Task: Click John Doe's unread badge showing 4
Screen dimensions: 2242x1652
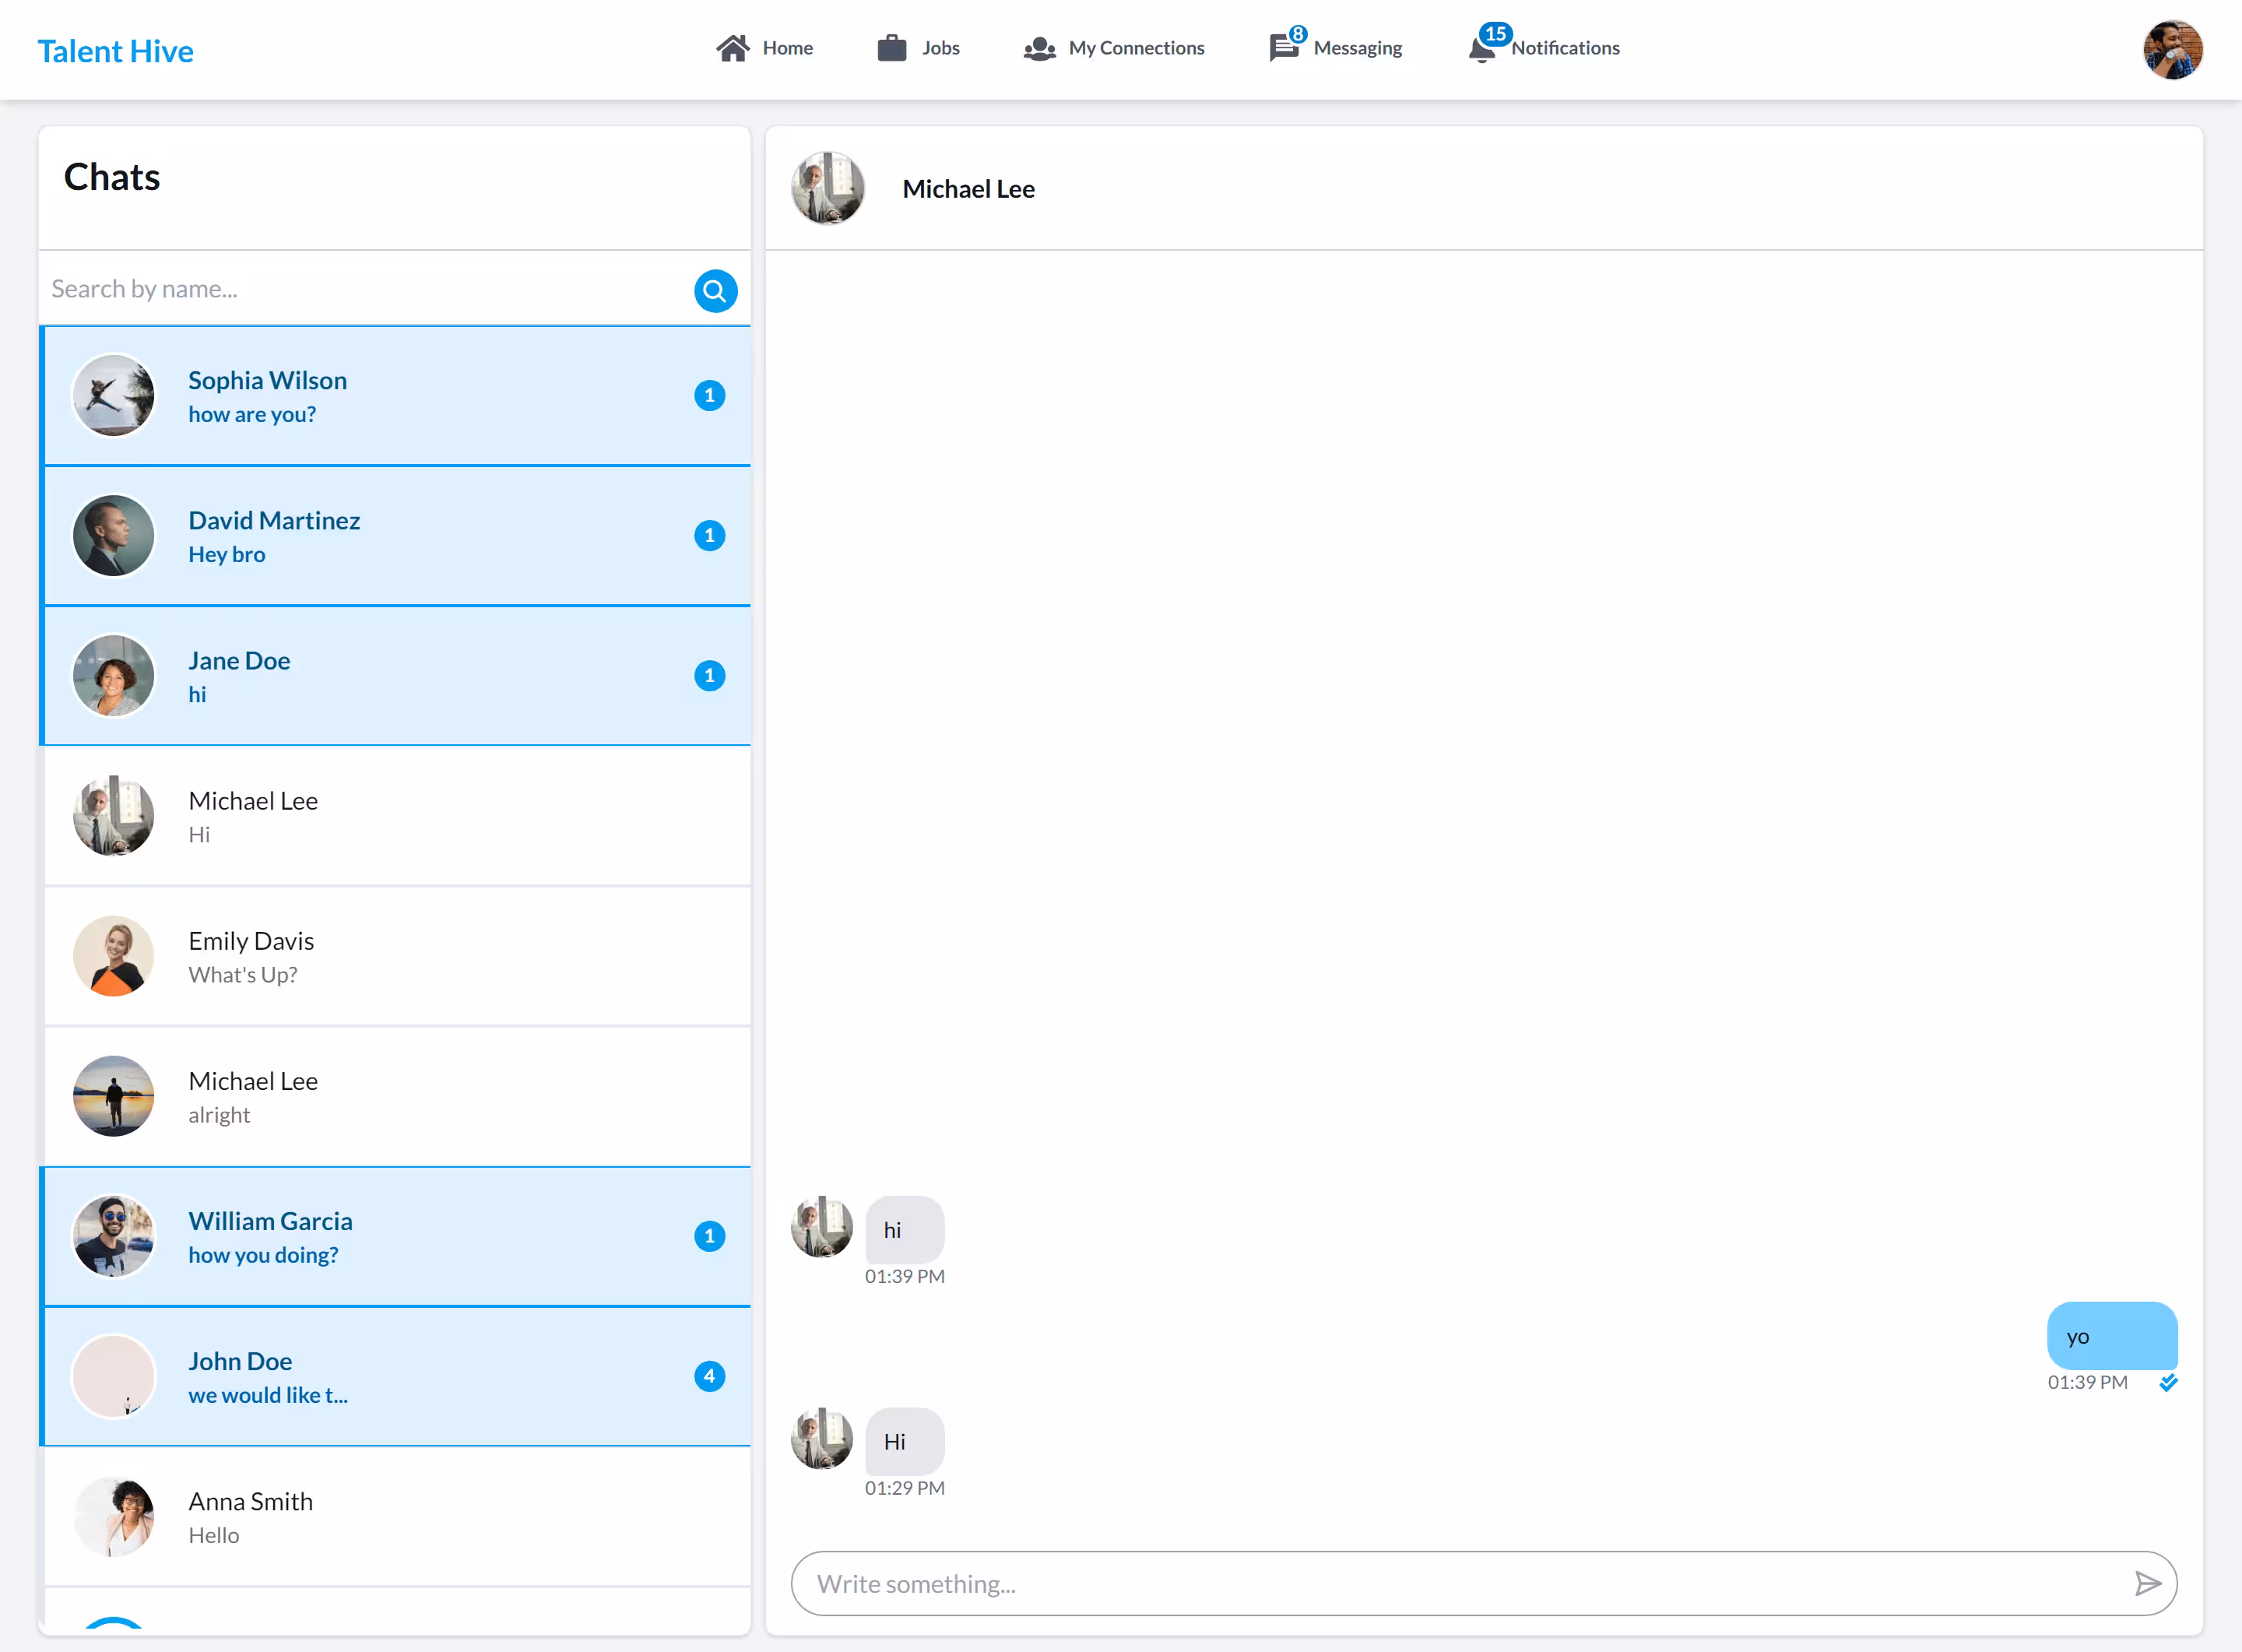Action: [709, 1376]
